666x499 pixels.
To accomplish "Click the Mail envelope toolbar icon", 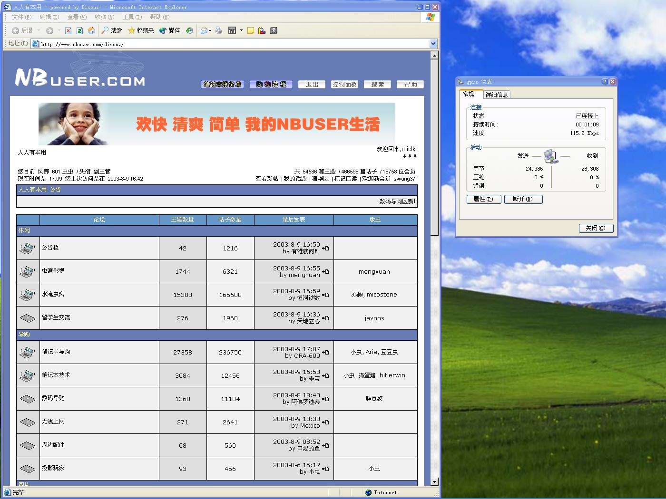I will [204, 30].
